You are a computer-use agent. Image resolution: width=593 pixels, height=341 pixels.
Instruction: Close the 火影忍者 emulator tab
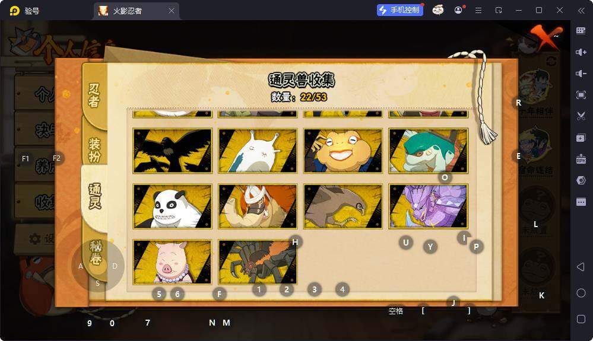(x=172, y=11)
